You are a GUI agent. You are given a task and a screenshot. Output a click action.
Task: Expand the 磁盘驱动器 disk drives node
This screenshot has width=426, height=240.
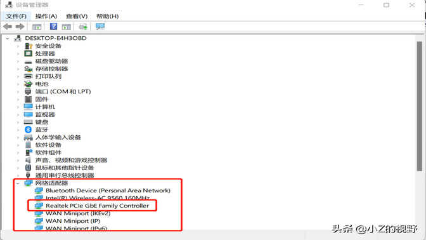[x=18, y=61]
